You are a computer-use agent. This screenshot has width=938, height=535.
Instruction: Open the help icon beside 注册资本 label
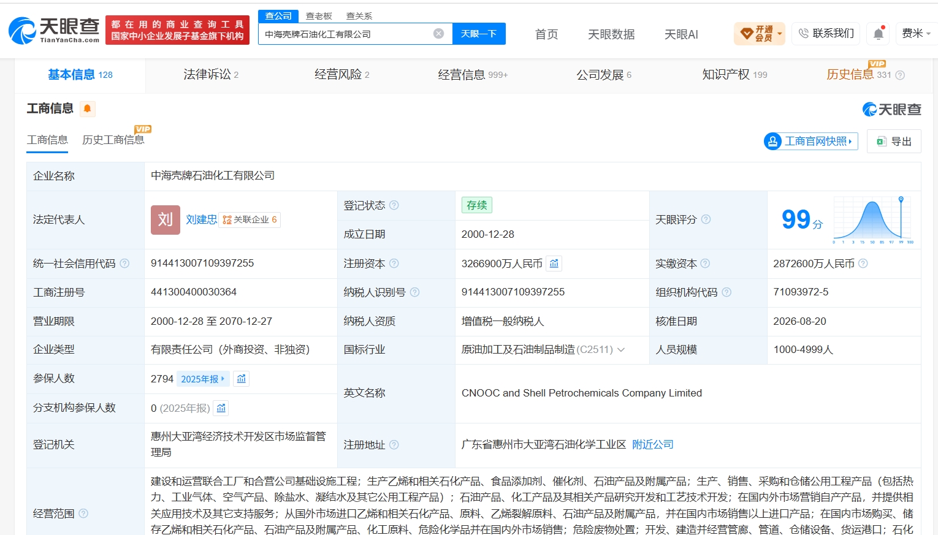coord(394,264)
